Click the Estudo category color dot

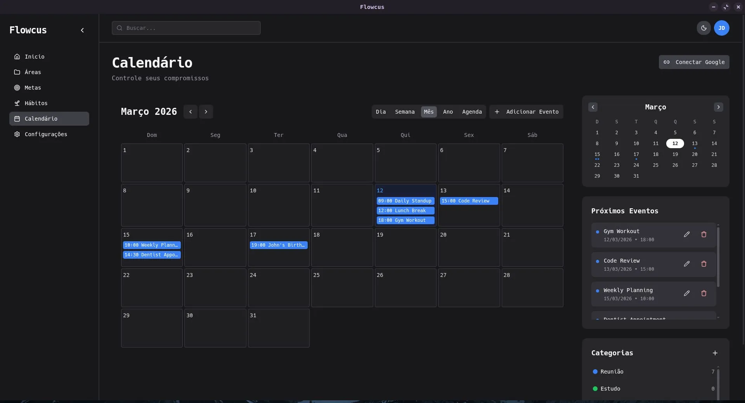pos(596,389)
